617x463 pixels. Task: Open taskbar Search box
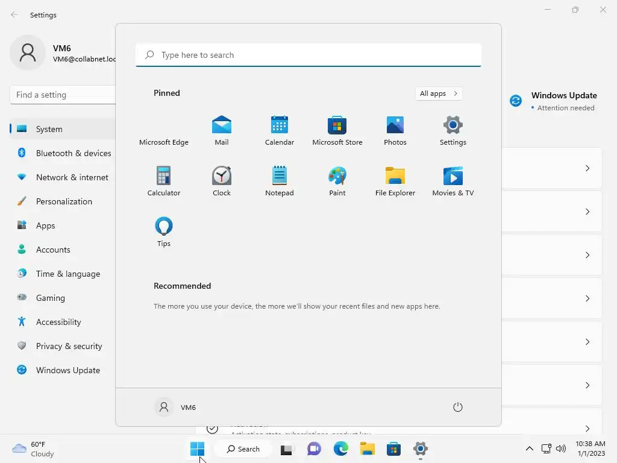tap(243, 449)
